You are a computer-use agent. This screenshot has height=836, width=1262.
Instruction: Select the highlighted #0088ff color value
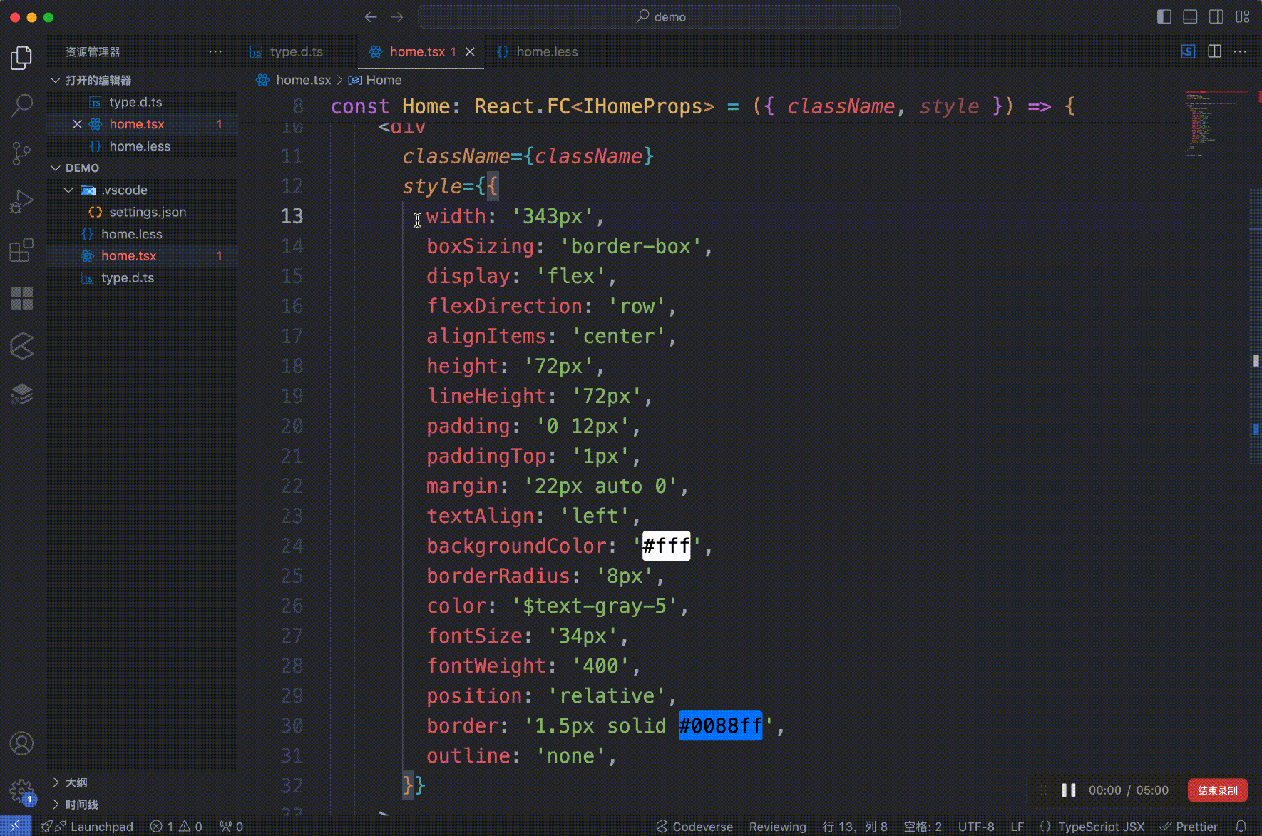point(720,725)
